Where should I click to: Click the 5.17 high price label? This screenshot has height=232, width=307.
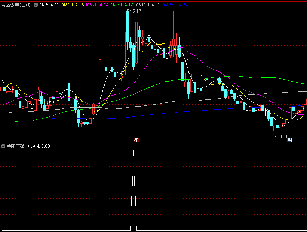tap(137, 11)
